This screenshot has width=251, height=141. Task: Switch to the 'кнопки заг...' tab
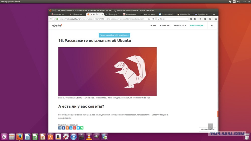click(x=59, y=14)
